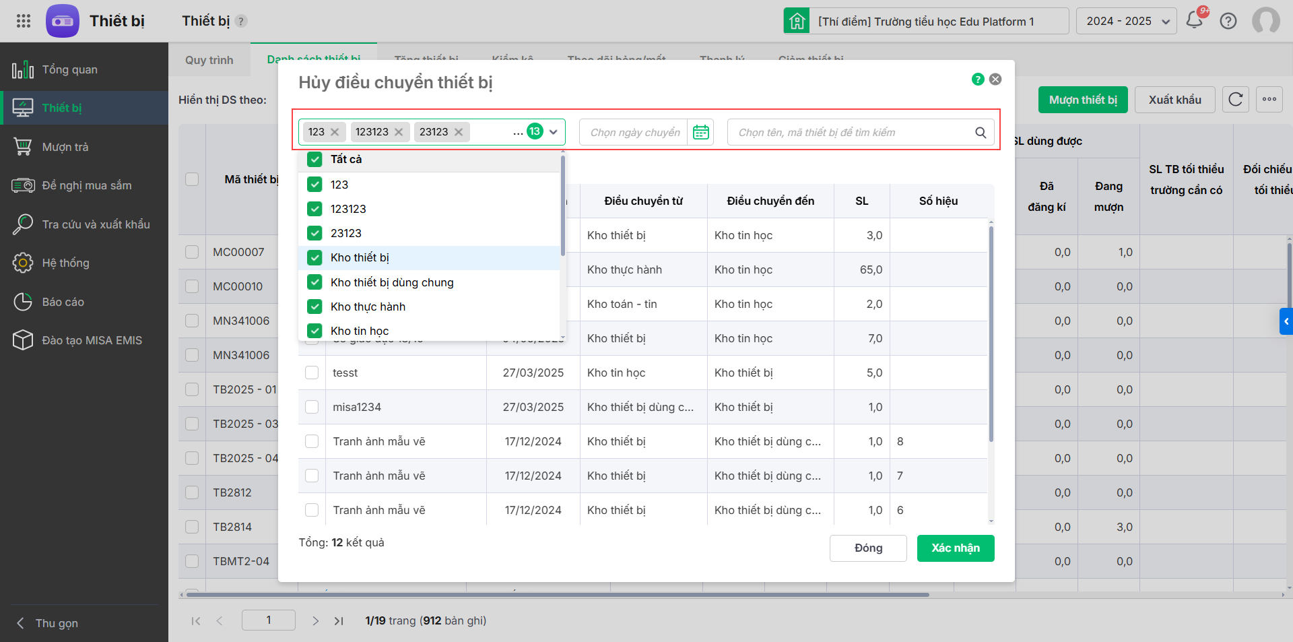The width and height of the screenshot is (1293, 642).
Task: Remove the 23123 tag from warehouse filter
Action: point(459,132)
